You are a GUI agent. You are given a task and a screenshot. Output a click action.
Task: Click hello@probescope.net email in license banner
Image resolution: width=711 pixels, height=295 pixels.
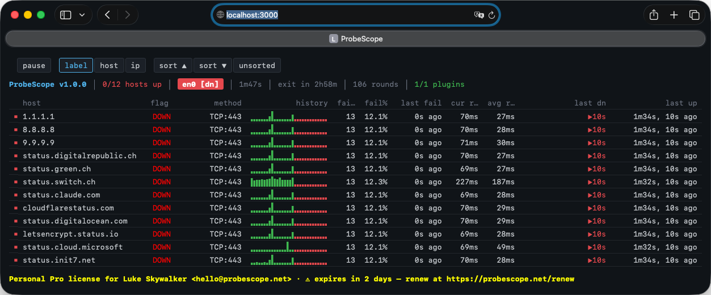(x=241, y=279)
